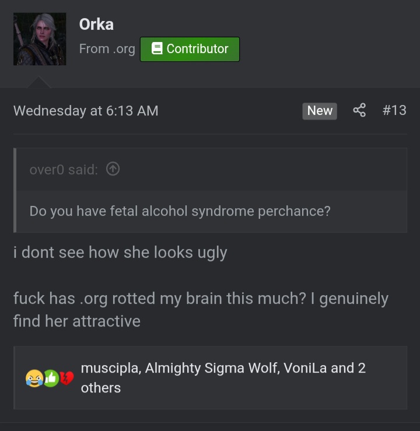Click the "i dont see how" post line
This screenshot has width=420, height=431.
[120, 253]
